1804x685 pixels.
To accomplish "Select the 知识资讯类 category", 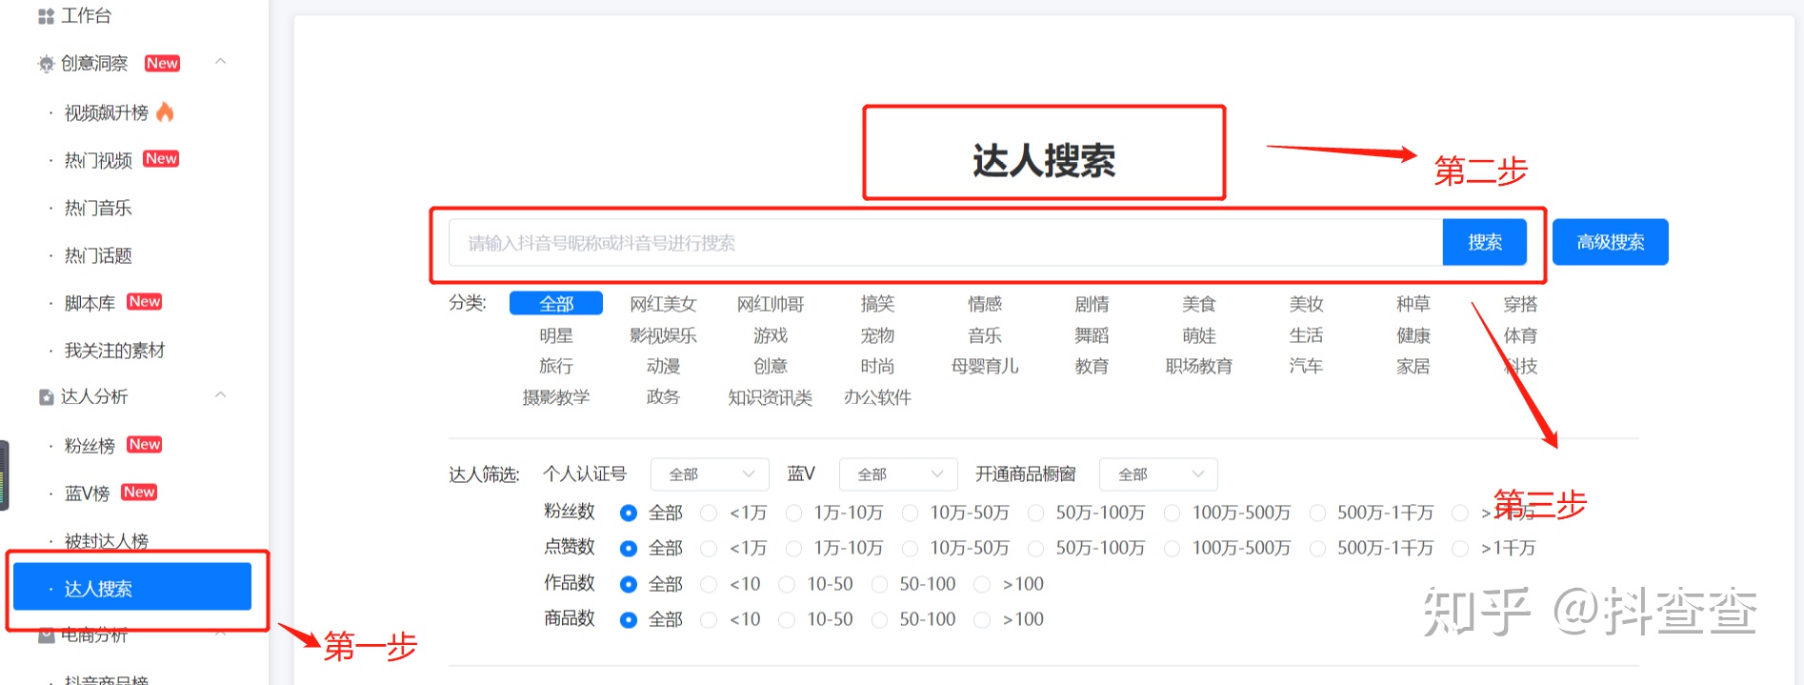I will (771, 397).
